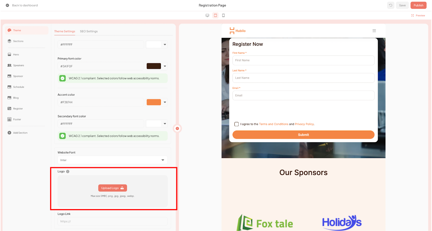Screen dimensions: 432x231
Task: Switch to SEO Settings tab
Action: 89,31
